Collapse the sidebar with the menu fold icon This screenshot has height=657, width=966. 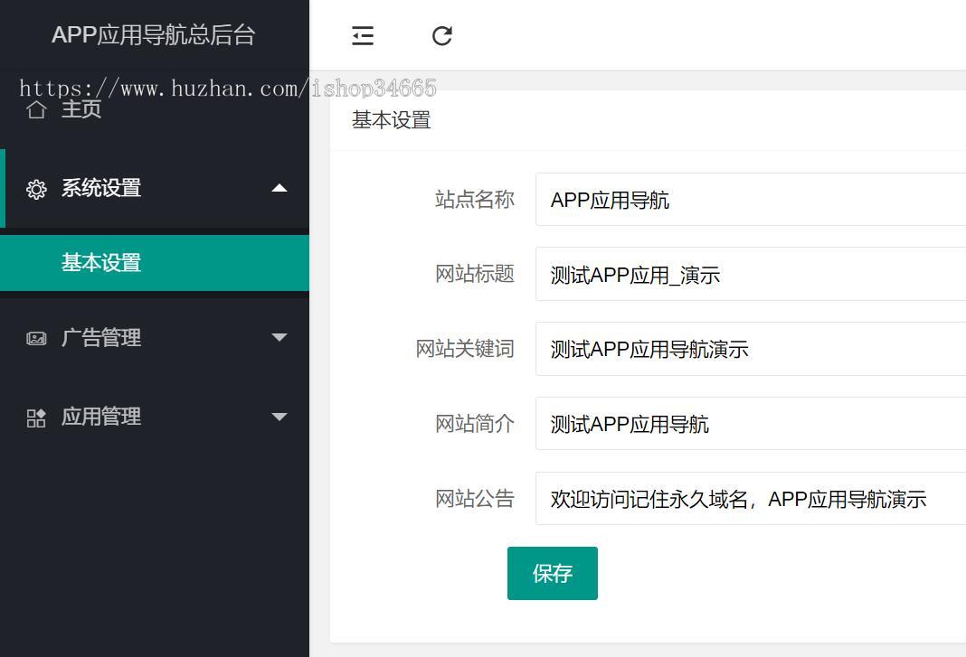click(363, 36)
